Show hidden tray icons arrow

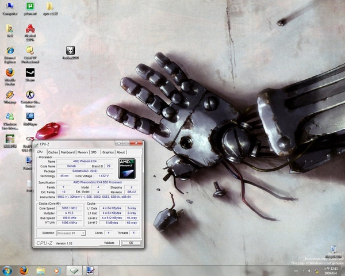point(303,271)
